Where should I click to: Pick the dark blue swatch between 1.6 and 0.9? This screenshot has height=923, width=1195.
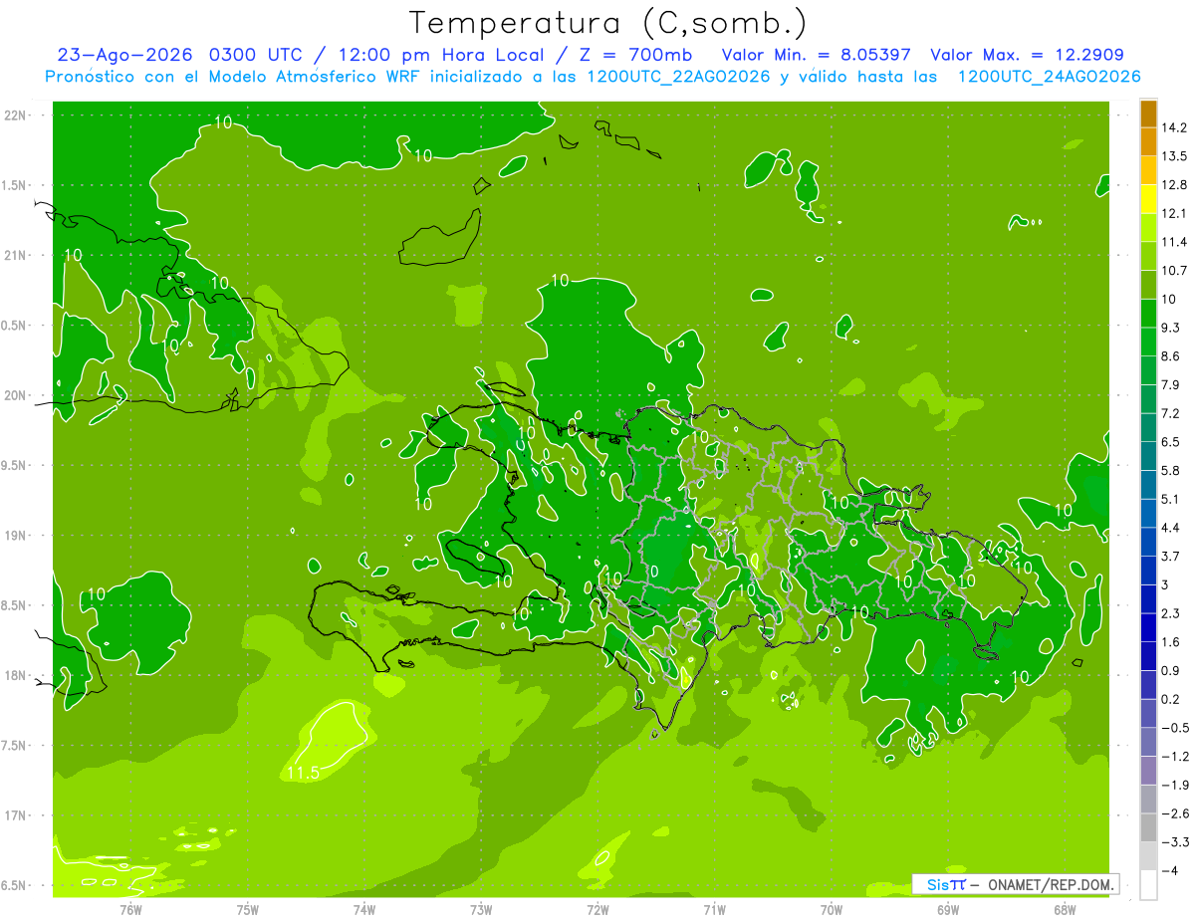1148,655
